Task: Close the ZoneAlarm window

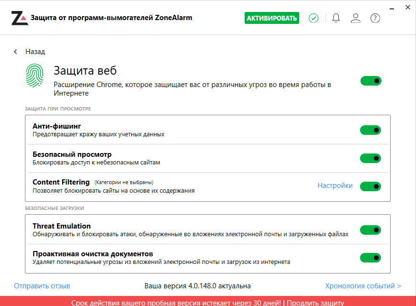Action: (408, 8)
